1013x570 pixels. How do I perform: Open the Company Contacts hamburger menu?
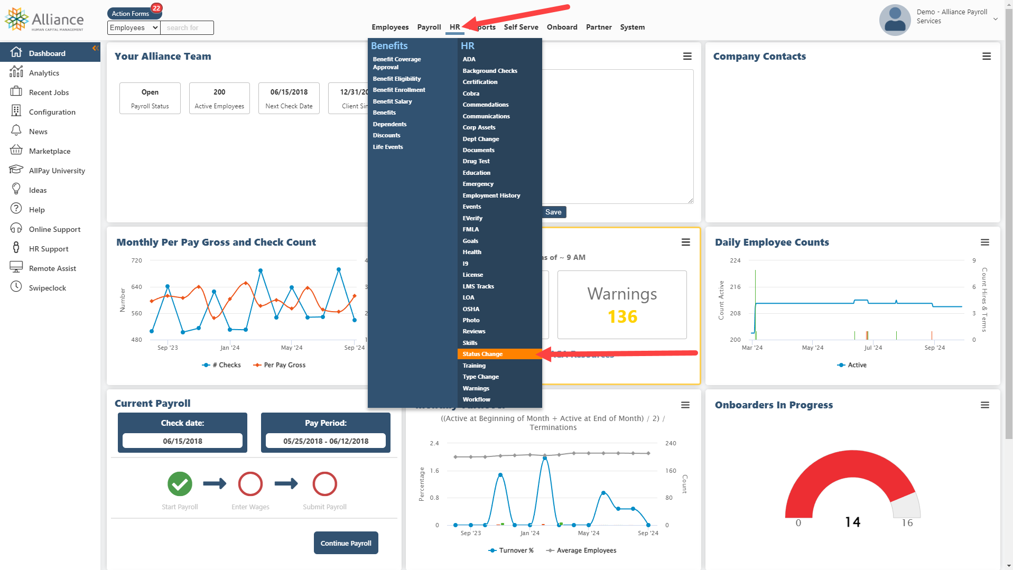pos(986,57)
